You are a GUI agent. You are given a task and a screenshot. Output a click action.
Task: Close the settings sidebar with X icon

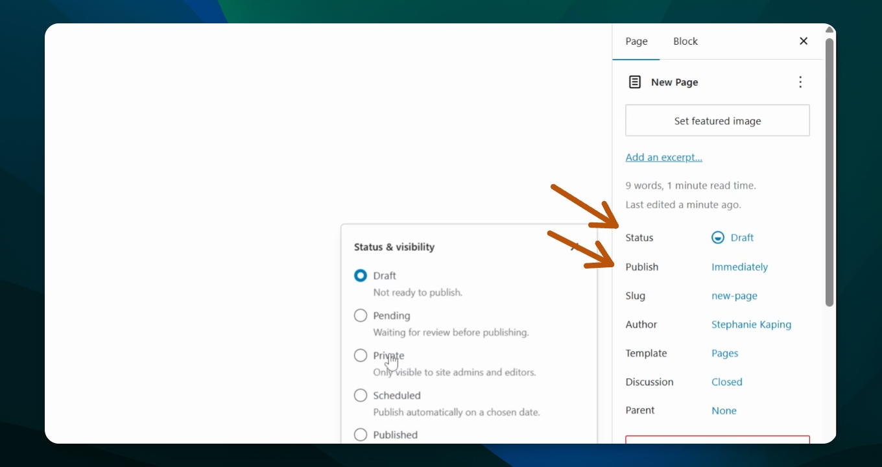coord(804,41)
